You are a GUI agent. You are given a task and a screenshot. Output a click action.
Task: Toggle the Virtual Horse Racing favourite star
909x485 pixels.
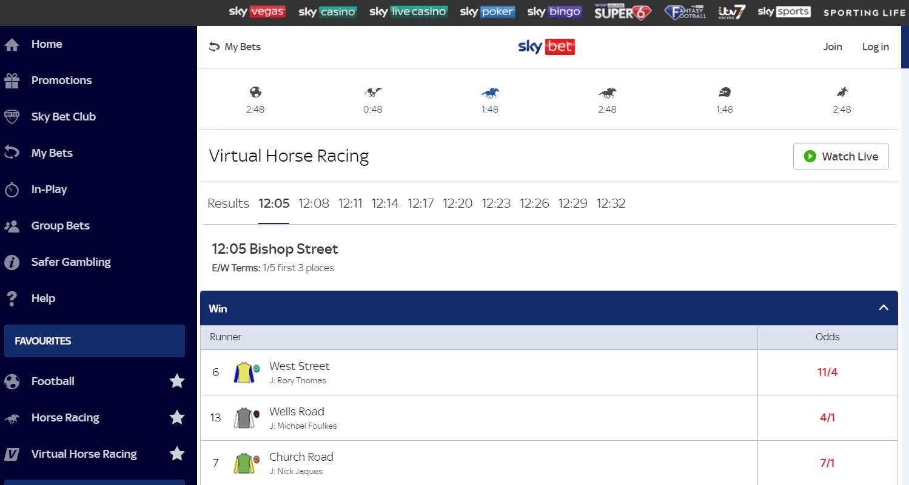(x=176, y=454)
